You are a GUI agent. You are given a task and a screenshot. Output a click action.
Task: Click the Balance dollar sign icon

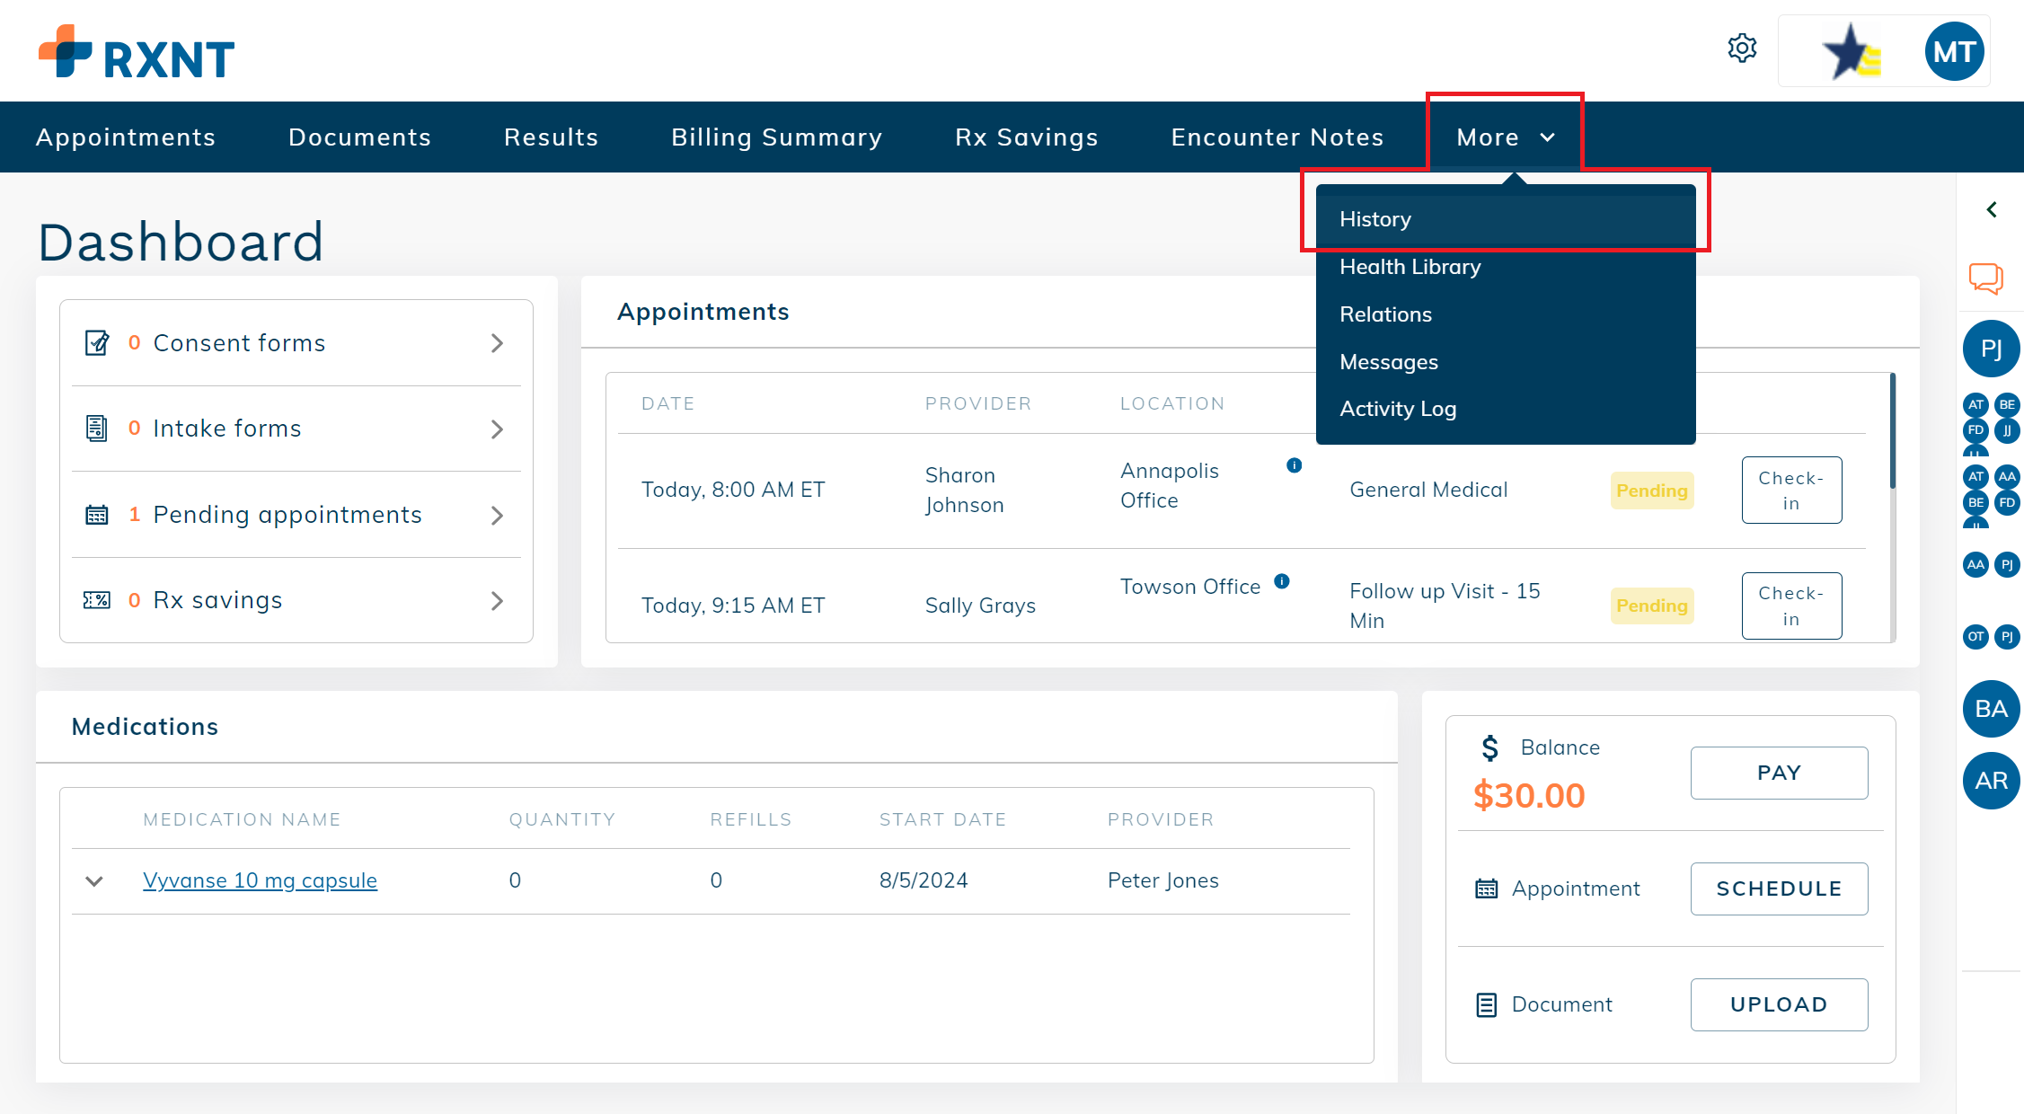1490,747
